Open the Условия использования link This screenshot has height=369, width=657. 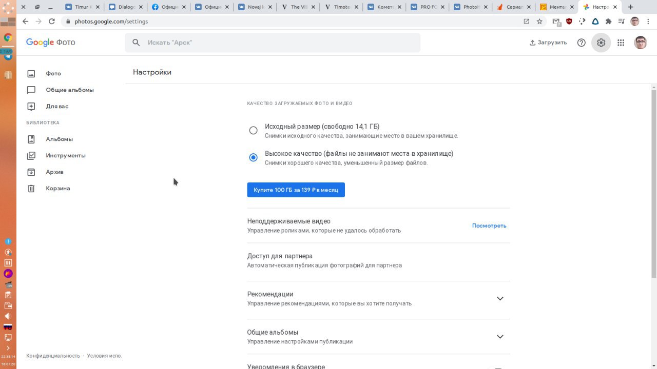pyautogui.click(x=104, y=356)
